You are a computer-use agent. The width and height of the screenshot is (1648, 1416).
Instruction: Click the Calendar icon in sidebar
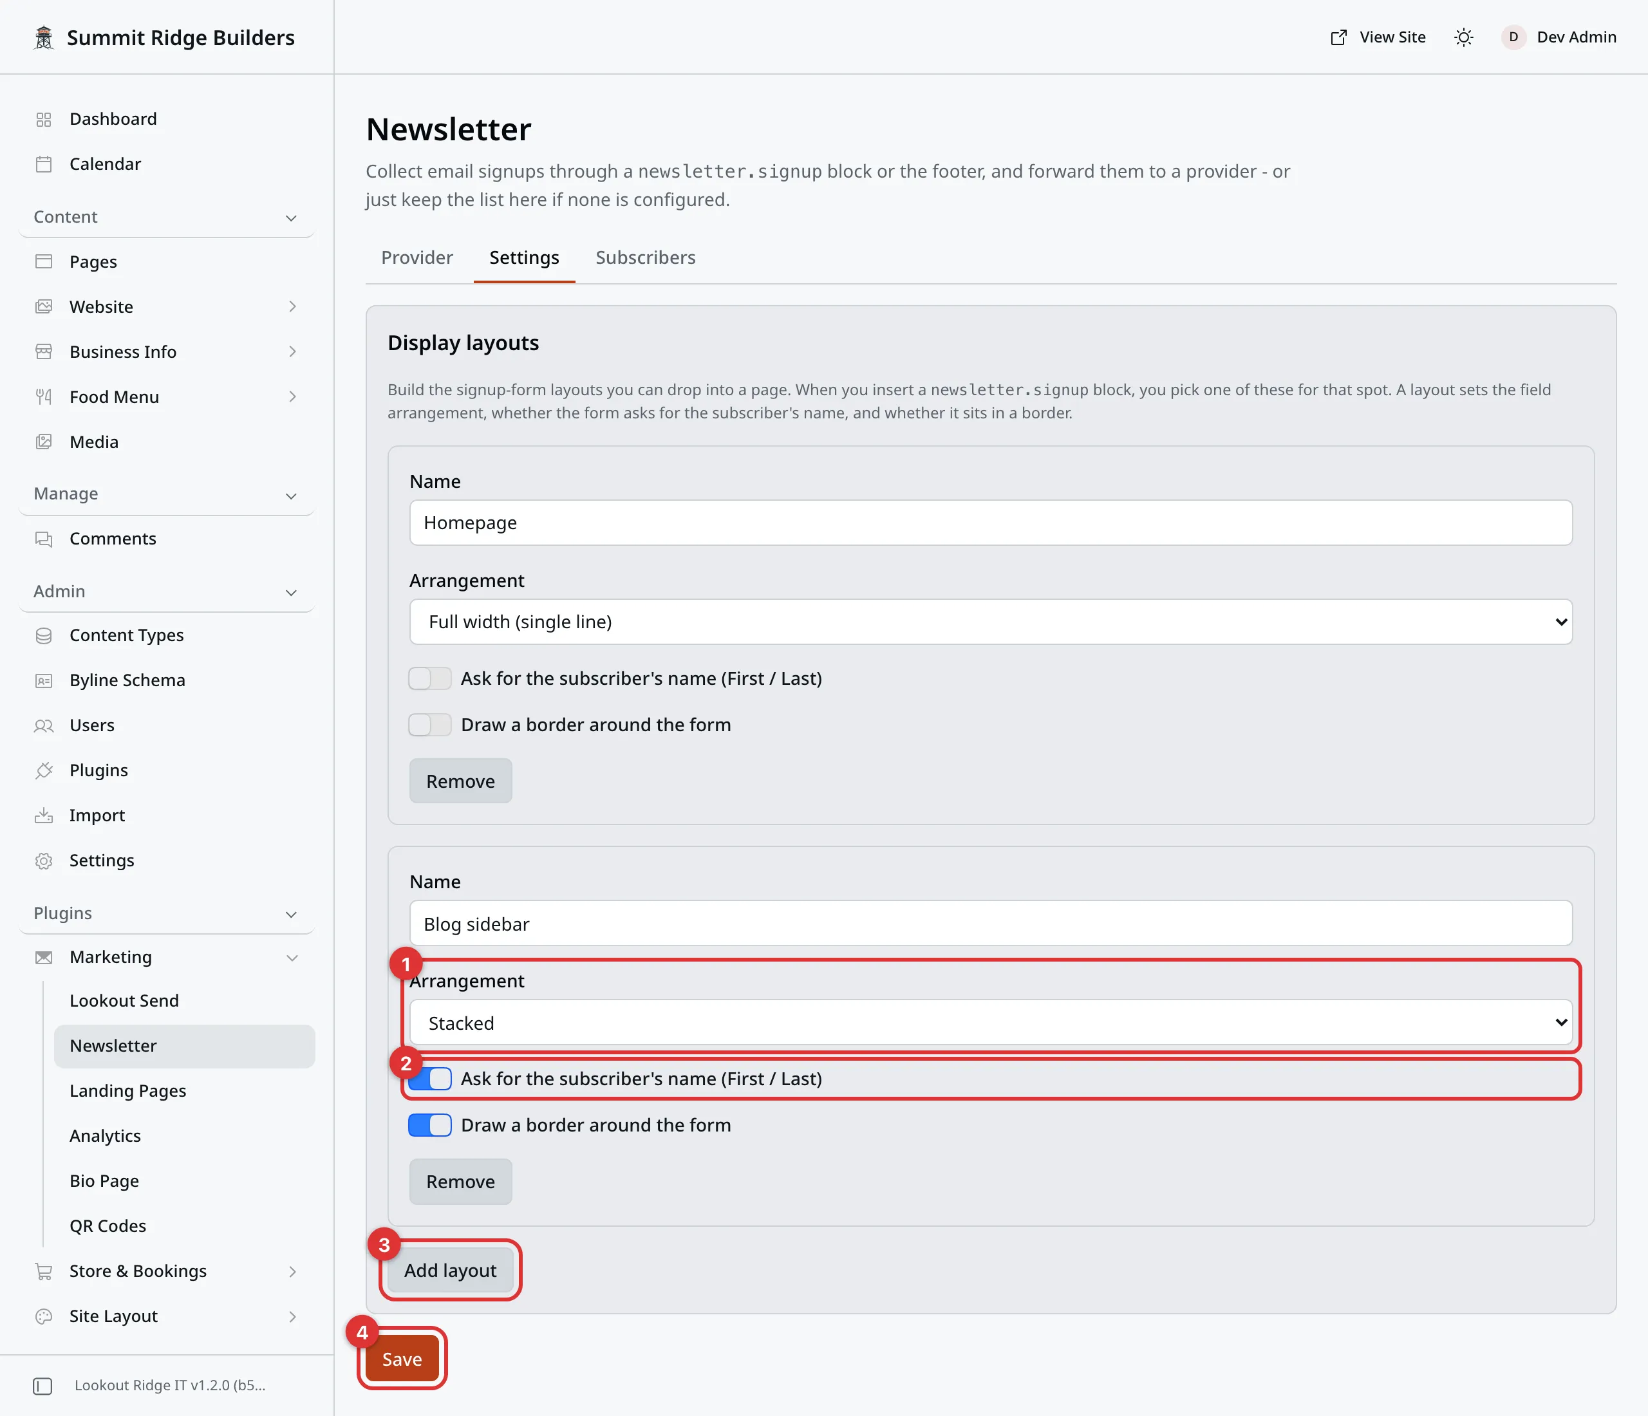click(x=44, y=163)
